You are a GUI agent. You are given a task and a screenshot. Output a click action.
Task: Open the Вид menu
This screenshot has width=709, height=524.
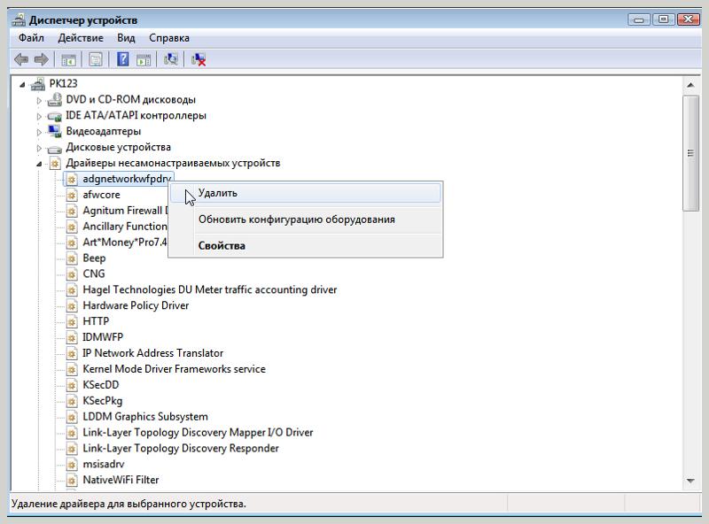pyautogui.click(x=126, y=38)
